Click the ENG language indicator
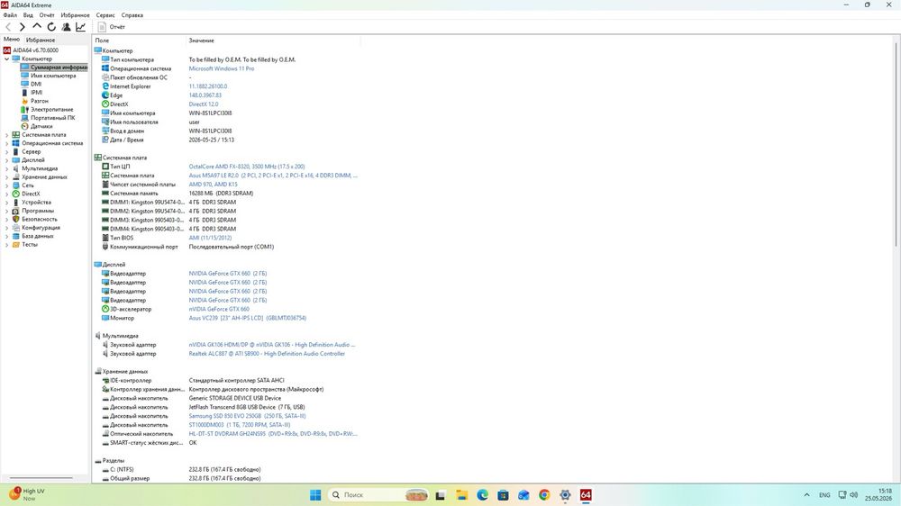This screenshot has height=506, width=901. click(x=824, y=495)
